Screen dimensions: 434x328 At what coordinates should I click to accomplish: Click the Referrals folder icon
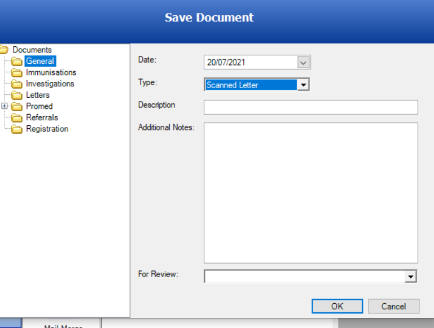pyautogui.click(x=17, y=117)
